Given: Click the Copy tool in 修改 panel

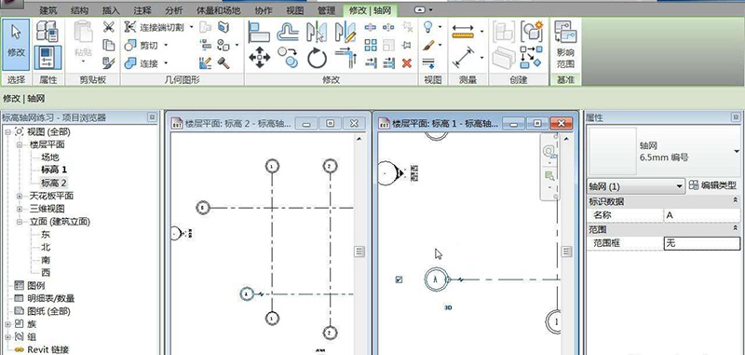Looking at the screenshot, I should [x=288, y=58].
